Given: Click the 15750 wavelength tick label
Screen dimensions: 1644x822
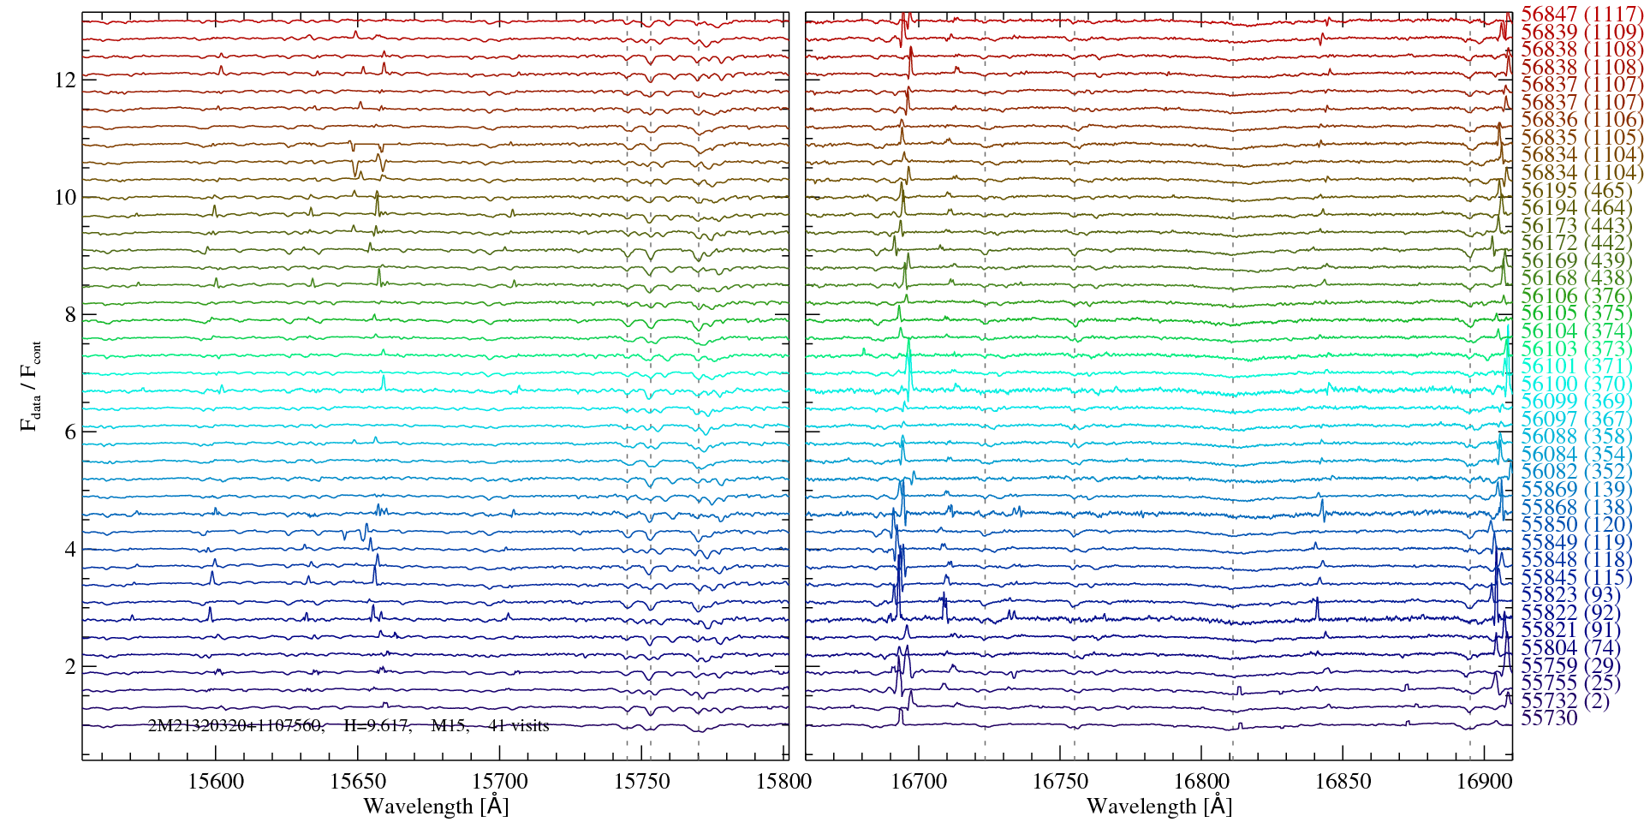Looking at the screenshot, I should [x=642, y=781].
